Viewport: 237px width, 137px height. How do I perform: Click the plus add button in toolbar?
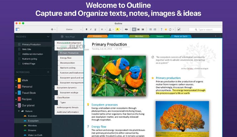(x=52, y=29)
